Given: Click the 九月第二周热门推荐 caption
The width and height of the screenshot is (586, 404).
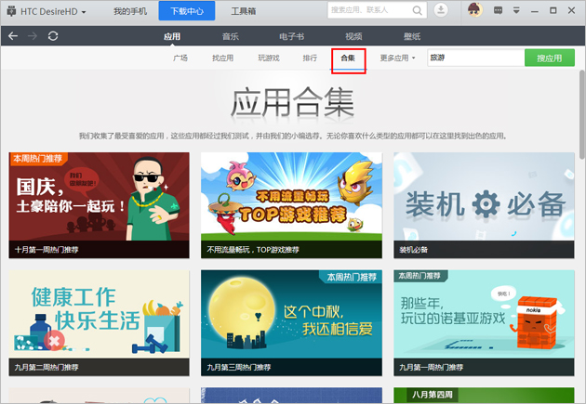Looking at the screenshot, I should 47,367.
